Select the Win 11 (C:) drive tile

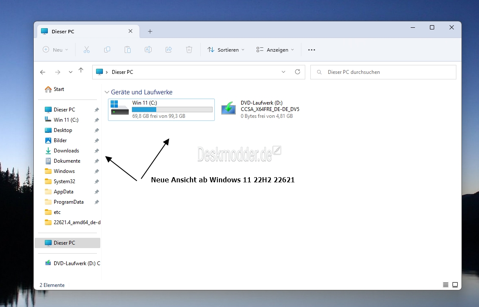coord(161,110)
